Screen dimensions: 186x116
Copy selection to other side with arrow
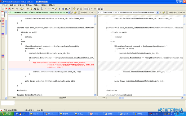(x=53, y=9)
